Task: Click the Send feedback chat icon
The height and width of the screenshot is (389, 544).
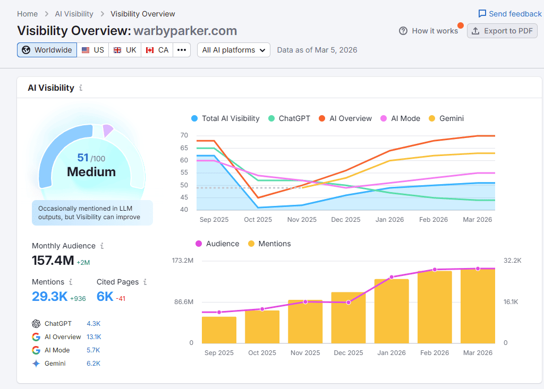Action: pyautogui.click(x=482, y=13)
